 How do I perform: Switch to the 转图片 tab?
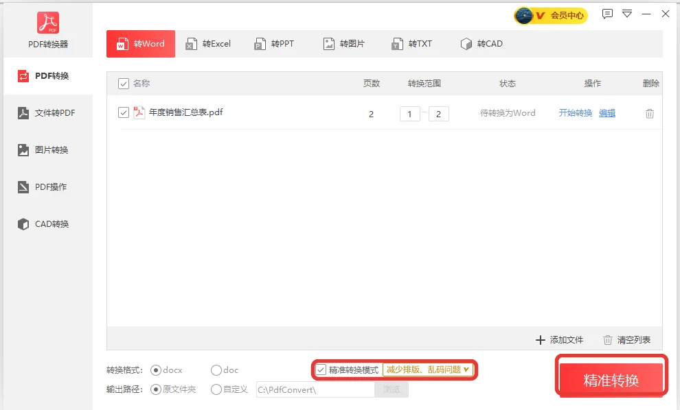[343, 44]
